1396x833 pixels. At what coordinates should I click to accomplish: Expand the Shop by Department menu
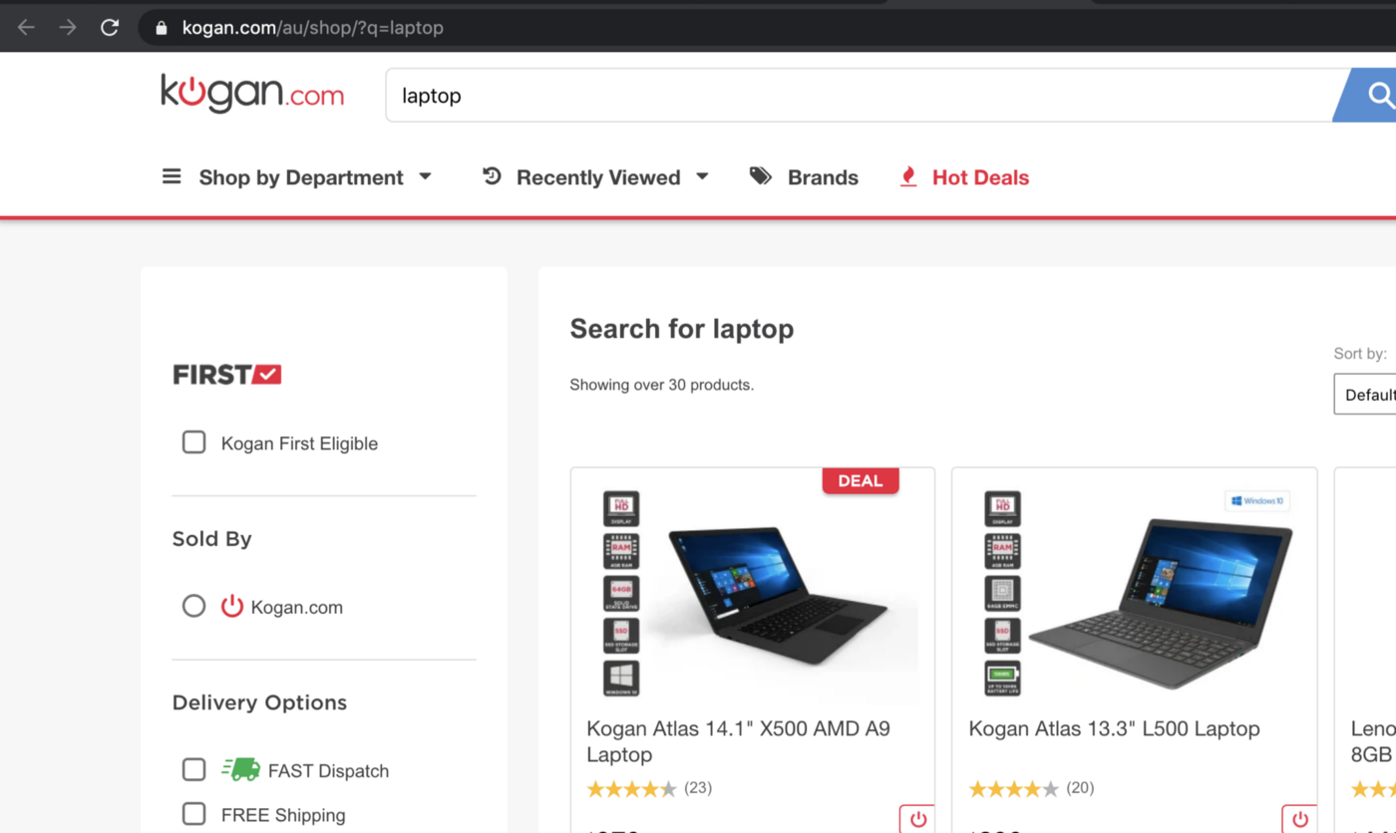[x=297, y=177]
